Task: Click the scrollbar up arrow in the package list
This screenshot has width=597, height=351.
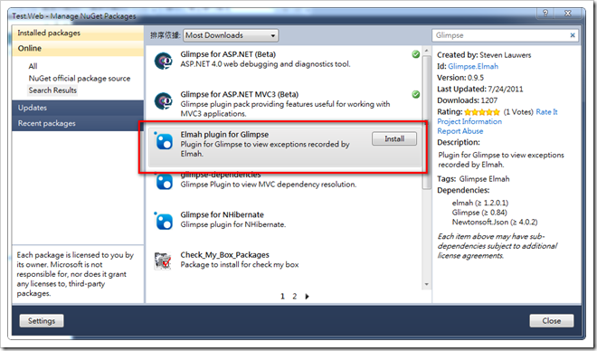Action: (426, 51)
